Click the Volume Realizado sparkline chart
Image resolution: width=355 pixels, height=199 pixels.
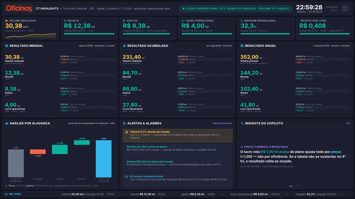[31, 35]
